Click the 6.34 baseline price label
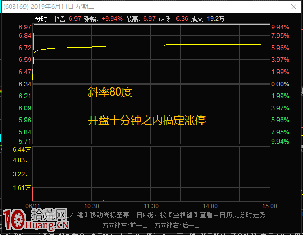Screen dimensions: 303x235 click(25, 84)
